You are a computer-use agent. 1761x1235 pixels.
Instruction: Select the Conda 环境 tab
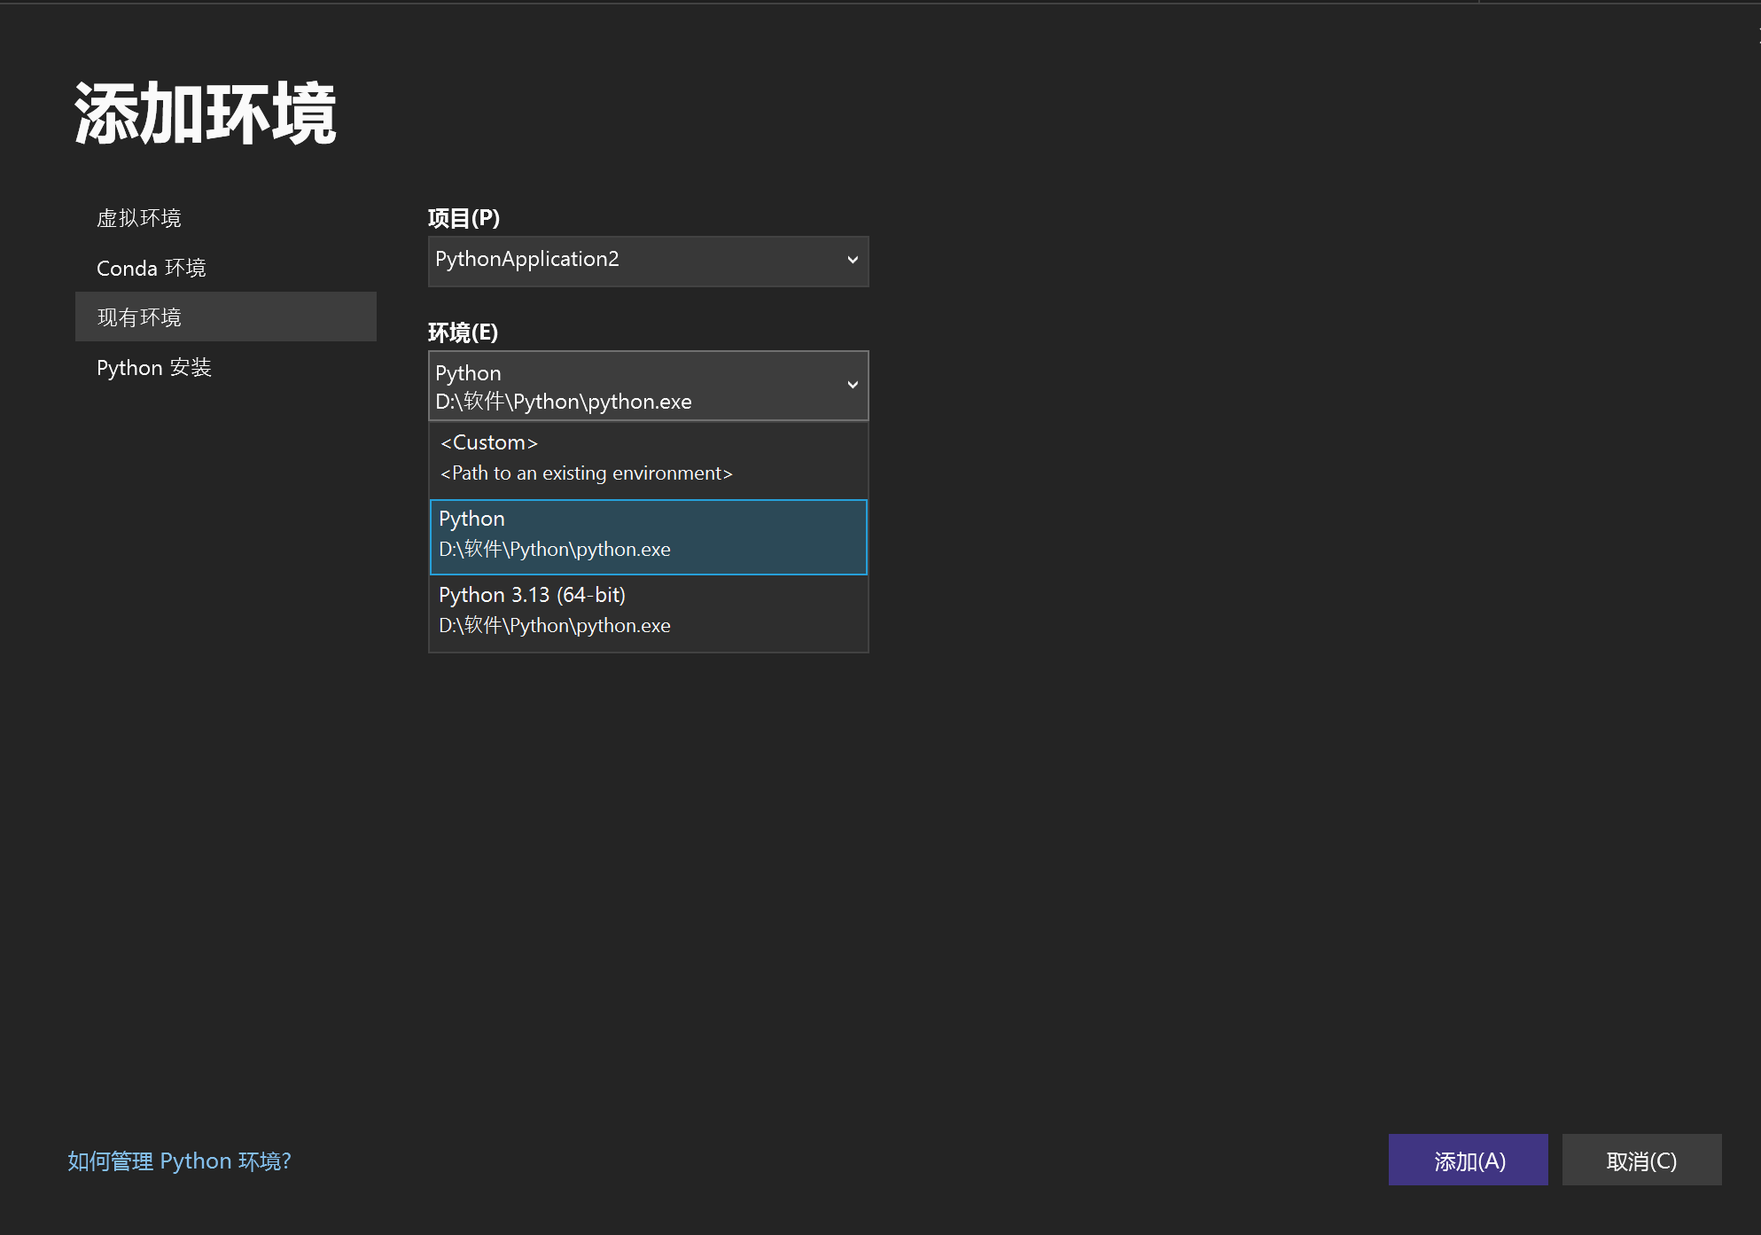[151, 268]
